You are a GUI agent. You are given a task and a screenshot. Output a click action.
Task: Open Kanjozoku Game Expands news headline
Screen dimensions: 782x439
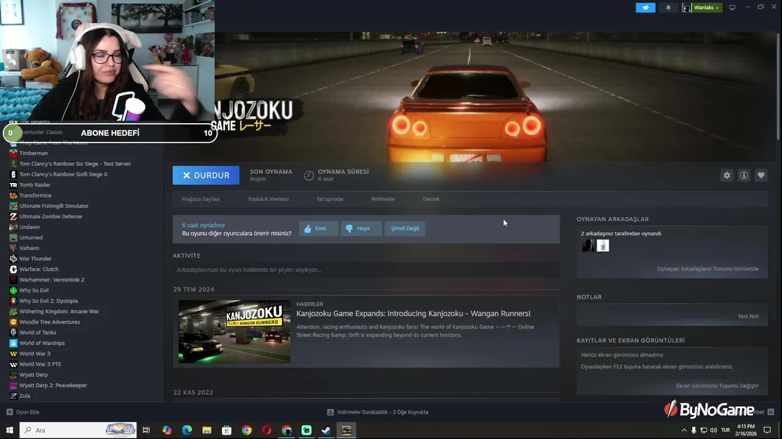point(413,313)
